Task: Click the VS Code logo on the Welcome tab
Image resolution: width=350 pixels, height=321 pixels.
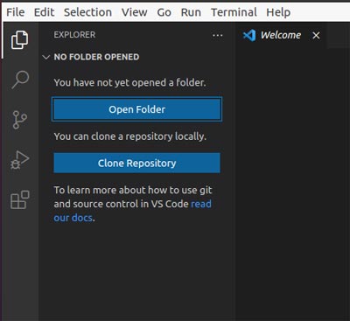Action: (249, 35)
